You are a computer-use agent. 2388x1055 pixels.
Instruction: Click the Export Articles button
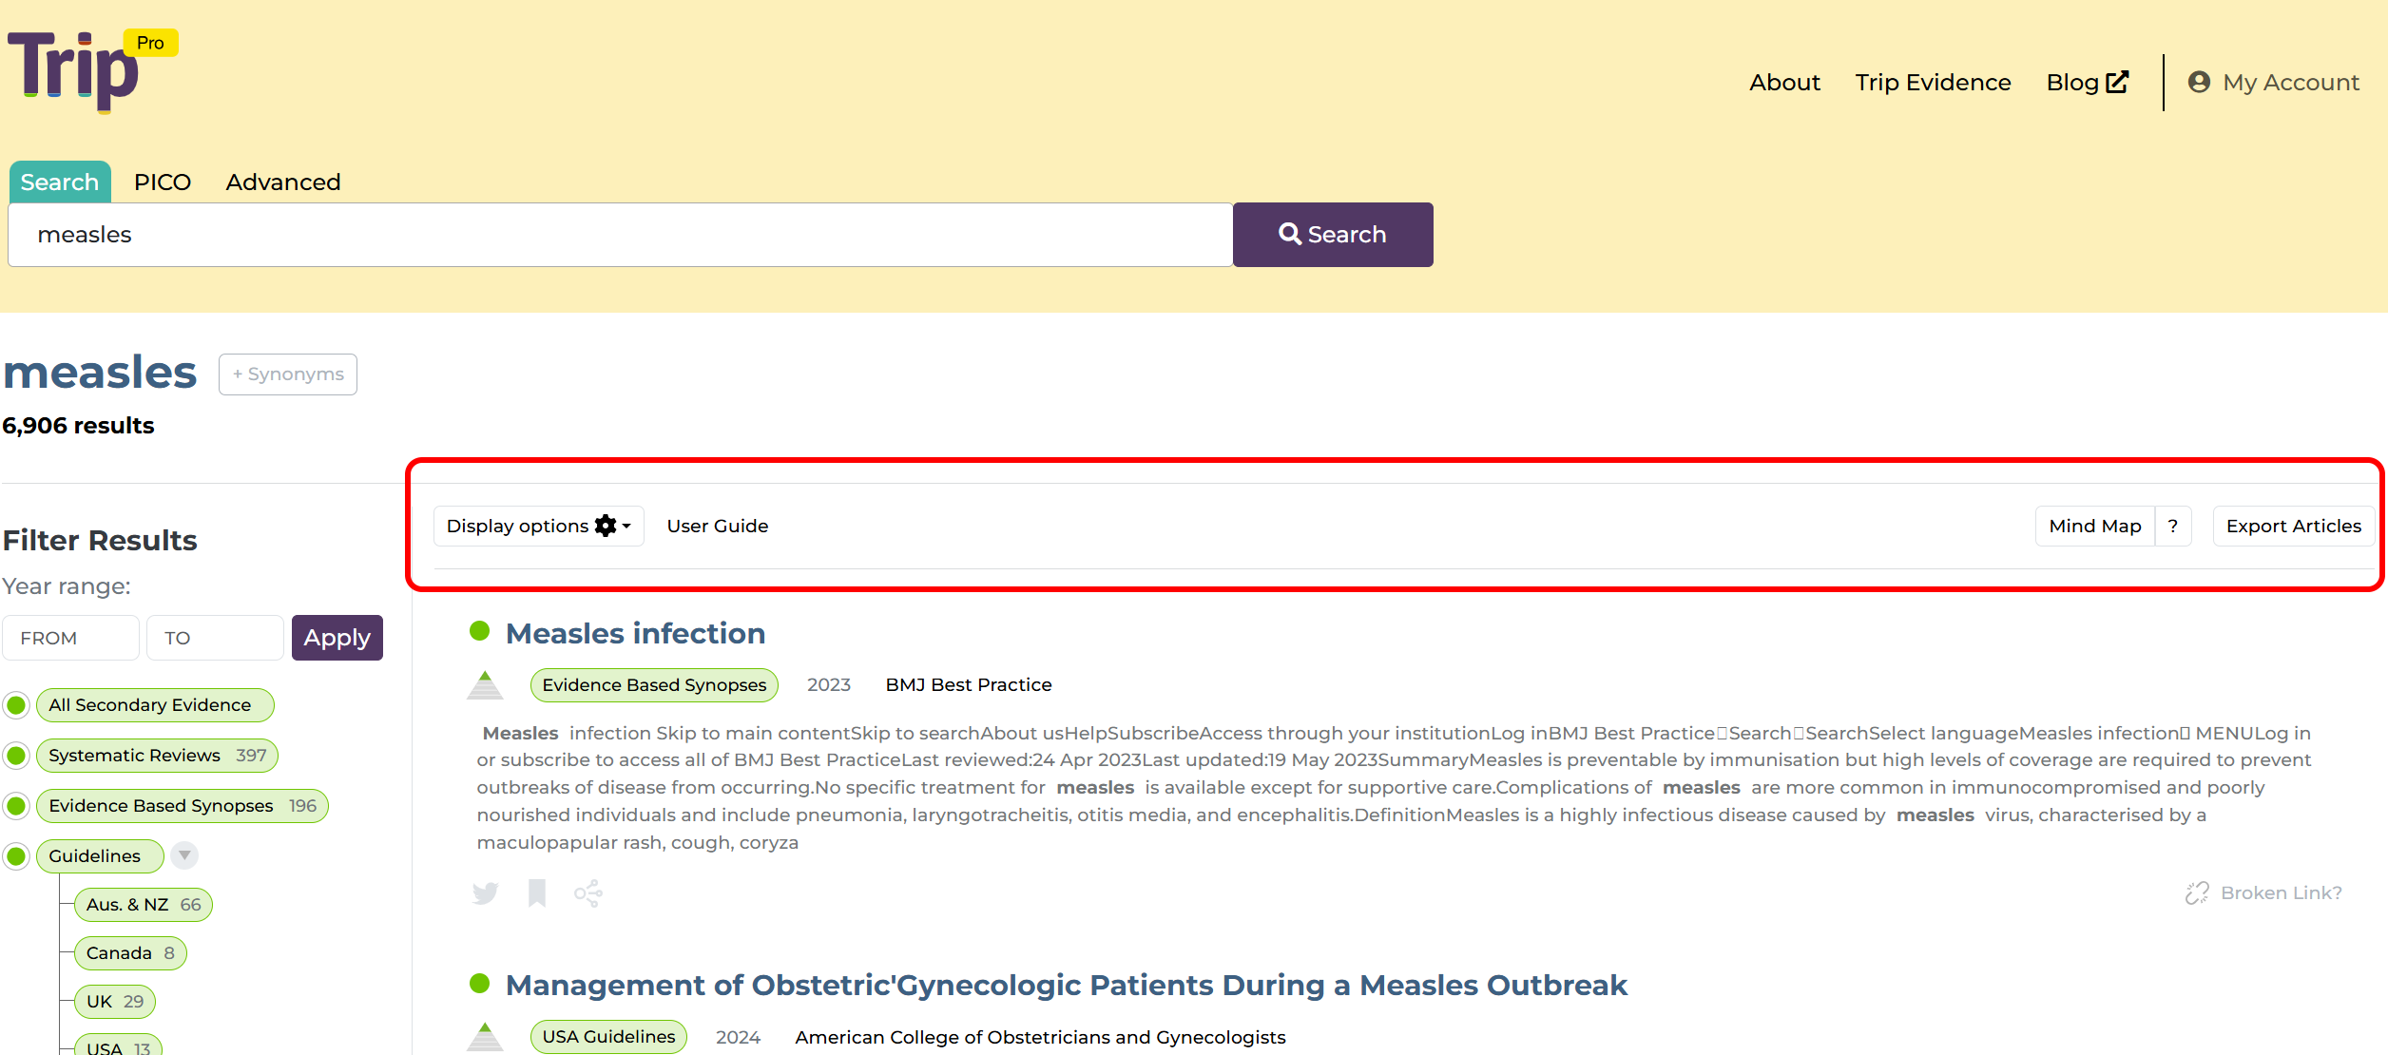(2293, 527)
